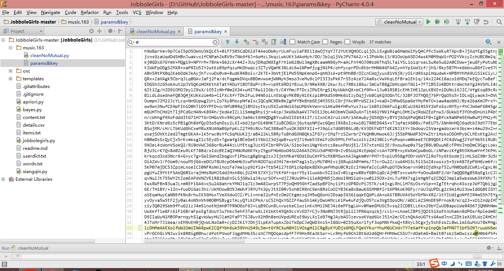Screen dimensions: 504x271
Task: Open the VCS menu
Action: pyautogui.click(x=137, y=12)
